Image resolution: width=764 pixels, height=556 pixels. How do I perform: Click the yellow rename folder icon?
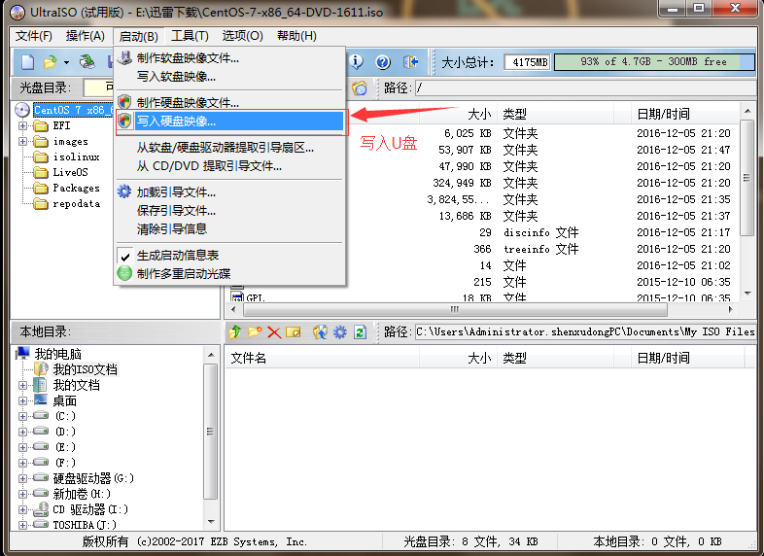click(x=294, y=332)
